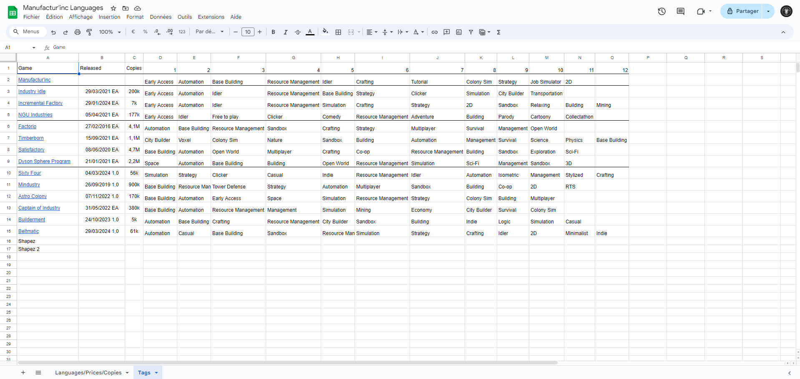Viewport: 800px width, 379px height.
Task: Open the Extensions menu
Action: point(211,17)
